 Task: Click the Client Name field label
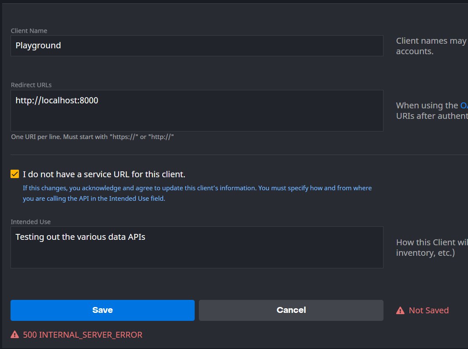coord(29,31)
